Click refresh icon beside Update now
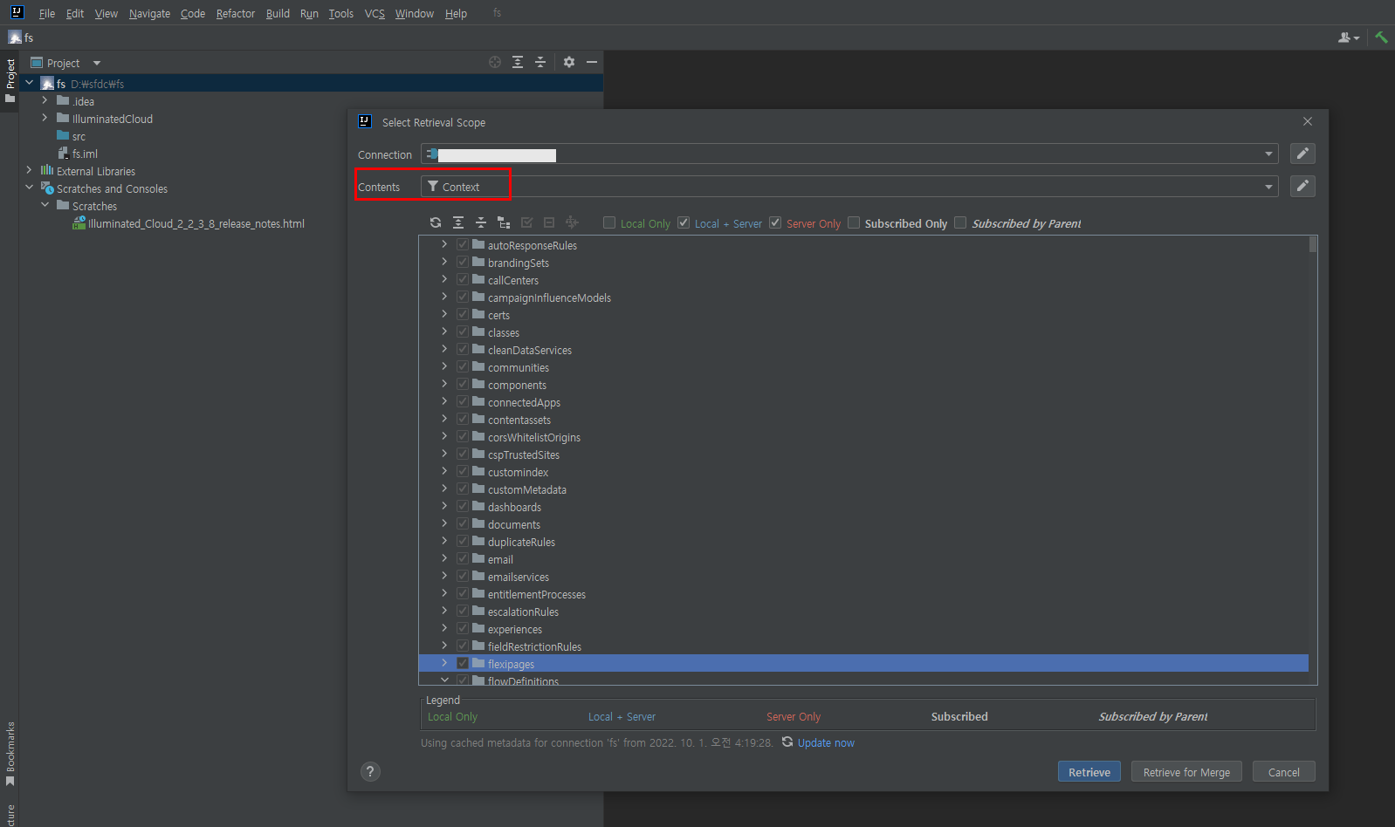 787,742
